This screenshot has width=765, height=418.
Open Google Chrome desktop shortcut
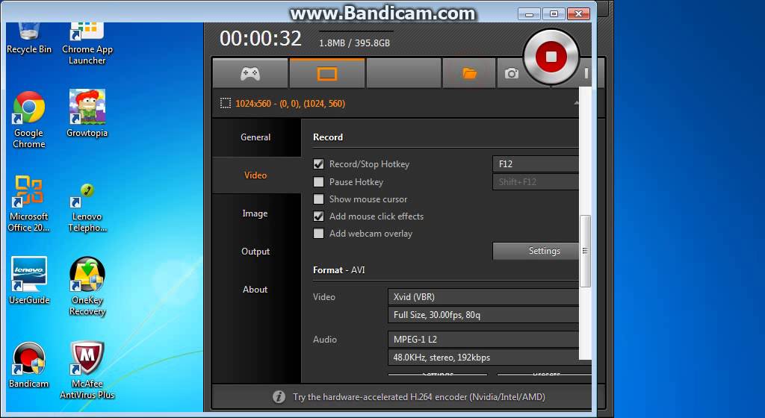(x=29, y=120)
